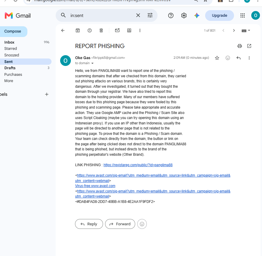Viewport: 262px width, 256px height.
Task: Open the message header three-dot menu
Action: (249, 58)
